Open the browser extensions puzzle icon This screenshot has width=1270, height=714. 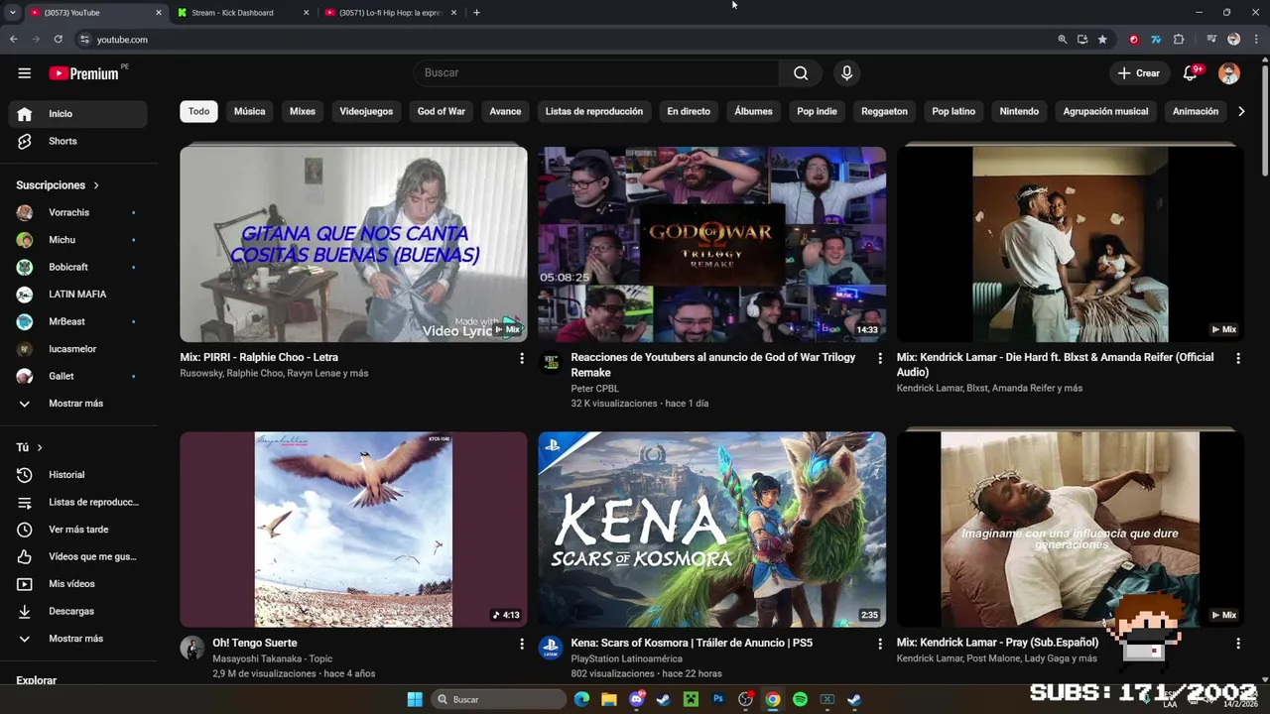tap(1179, 40)
